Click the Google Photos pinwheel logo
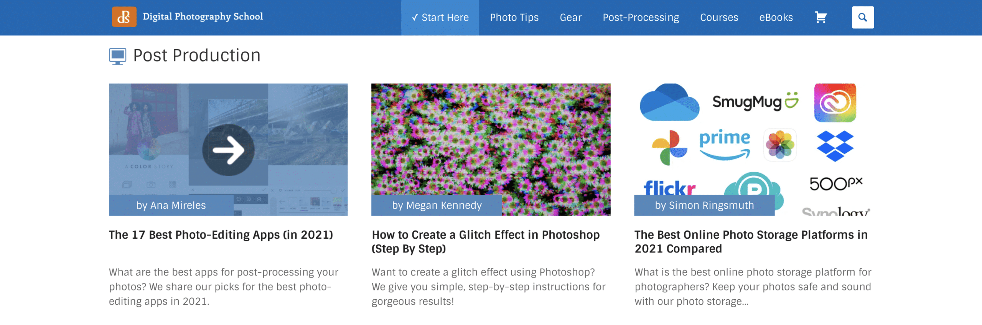Image resolution: width=982 pixels, height=325 pixels. tap(669, 148)
